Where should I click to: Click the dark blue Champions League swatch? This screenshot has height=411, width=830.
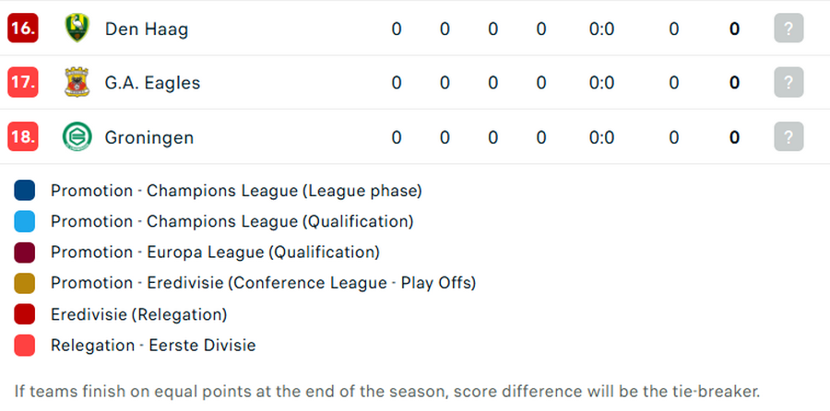24,191
